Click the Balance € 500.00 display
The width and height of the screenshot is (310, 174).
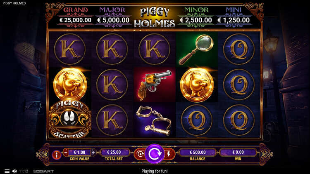click(x=198, y=152)
